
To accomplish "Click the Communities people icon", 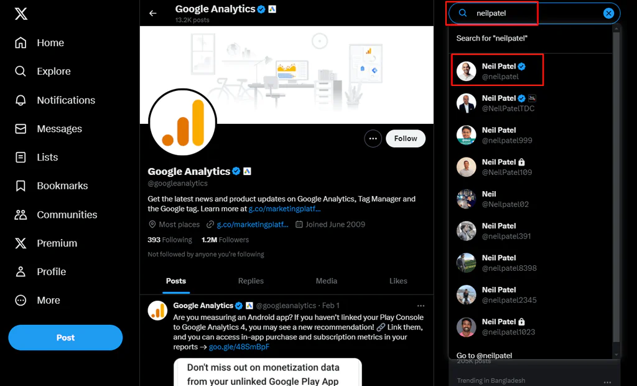I will tap(21, 214).
